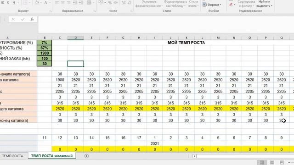
Task: Increase decimal places
Action: [124, 3]
